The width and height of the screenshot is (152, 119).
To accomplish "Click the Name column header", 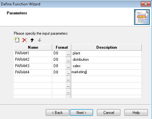I will point(33,47).
